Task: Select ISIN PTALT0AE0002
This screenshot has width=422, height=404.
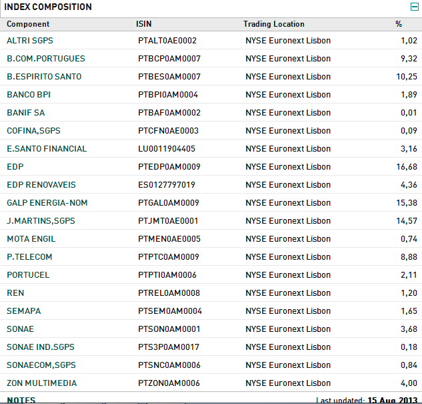Action: tap(167, 41)
